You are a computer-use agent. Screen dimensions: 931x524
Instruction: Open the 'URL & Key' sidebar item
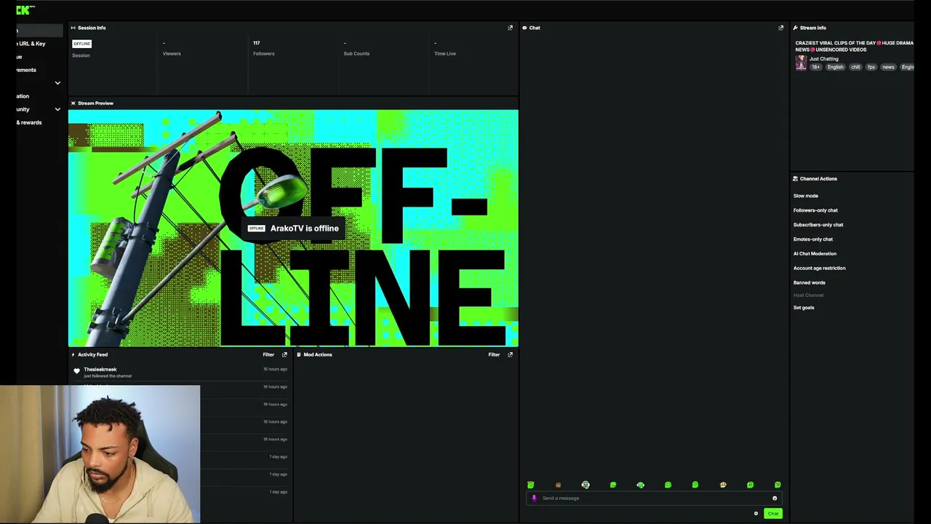[31, 44]
